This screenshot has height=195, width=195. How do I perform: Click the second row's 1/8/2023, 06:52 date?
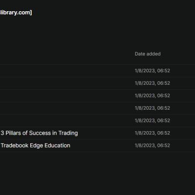152,83
